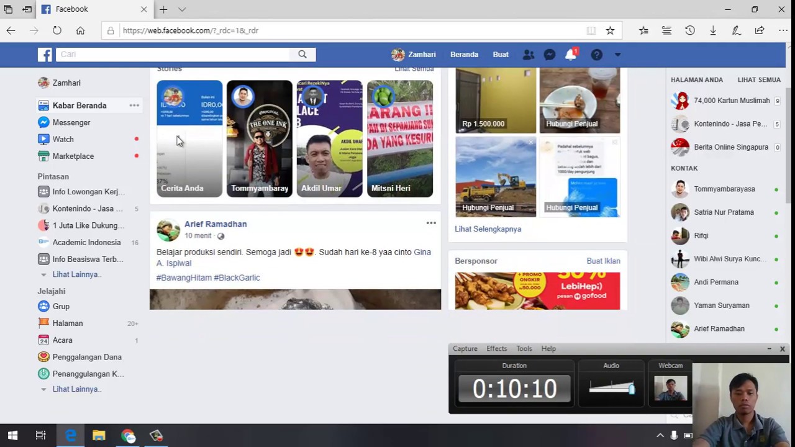Open Arief Ramadhan post author name
795x447 pixels.
point(216,224)
